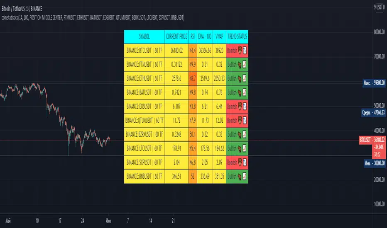This screenshot has width=387, height=228.
Task: Click the CURRENT PRICE column header
Action: point(176,37)
